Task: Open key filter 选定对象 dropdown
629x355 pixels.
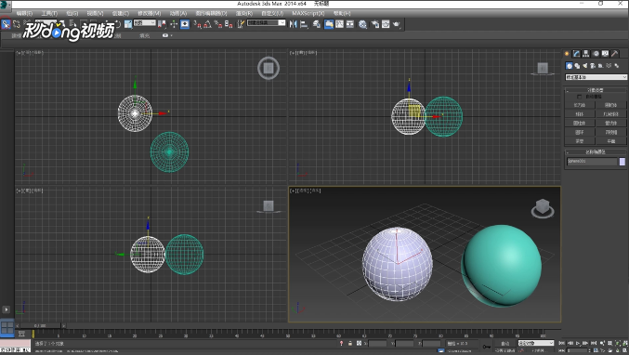Action: click(536, 343)
